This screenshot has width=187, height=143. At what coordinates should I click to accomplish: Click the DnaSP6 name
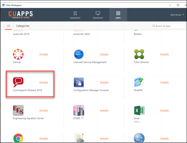138,90
